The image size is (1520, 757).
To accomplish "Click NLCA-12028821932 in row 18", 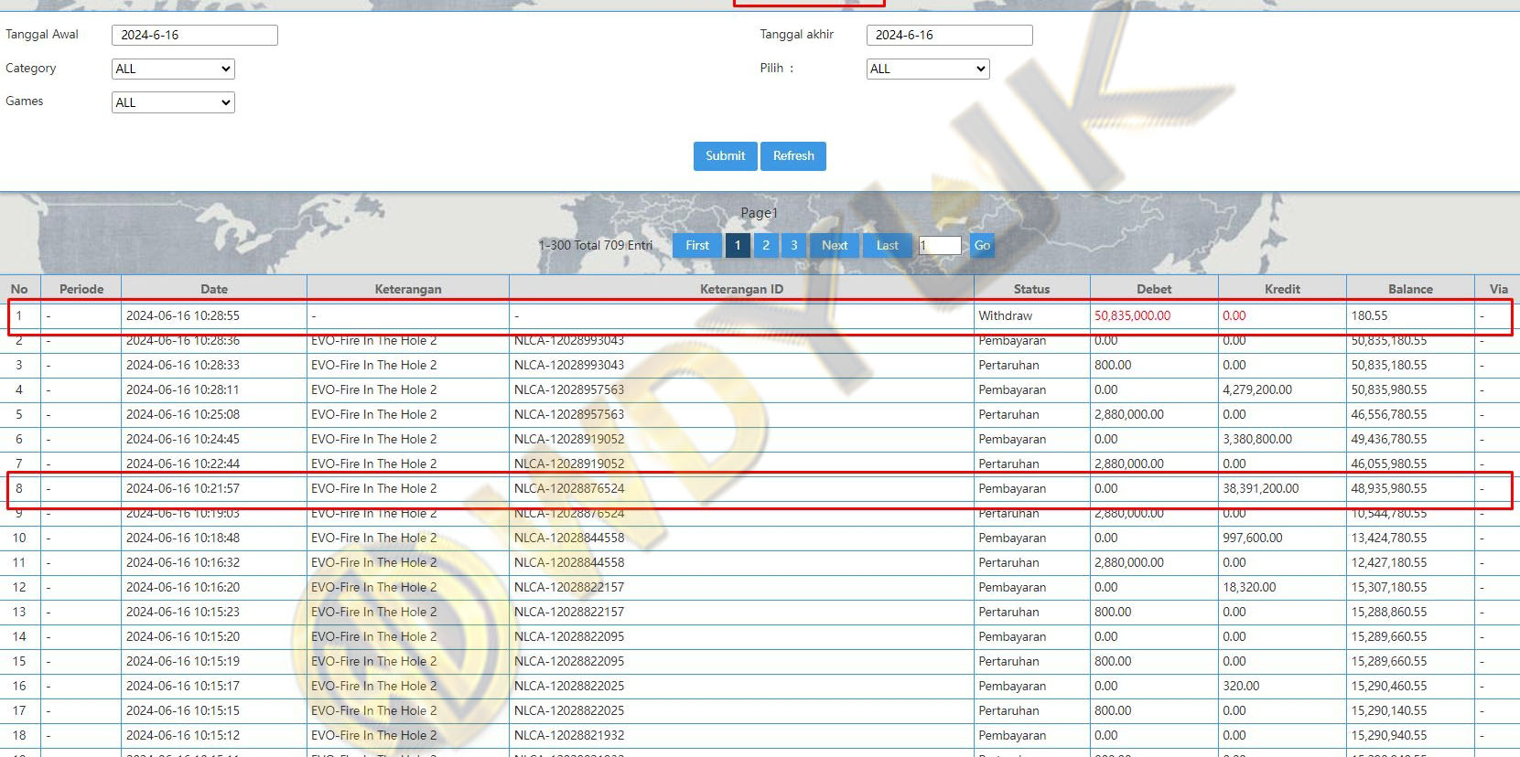I will [569, 735].
